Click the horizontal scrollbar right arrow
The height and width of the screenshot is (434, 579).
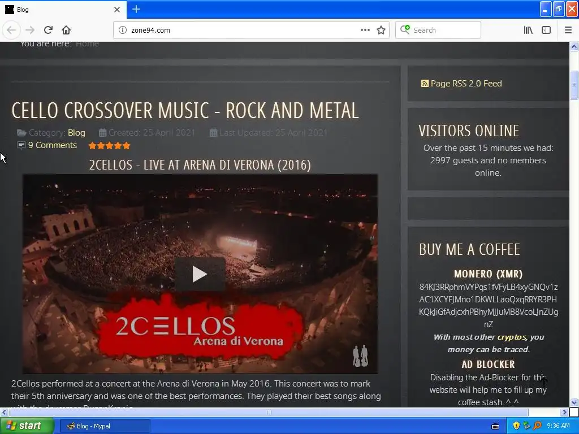564,412
